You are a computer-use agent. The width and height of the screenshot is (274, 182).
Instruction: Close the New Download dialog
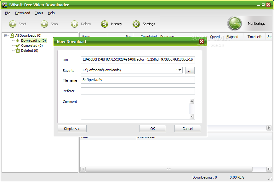[x=202, y=41]
